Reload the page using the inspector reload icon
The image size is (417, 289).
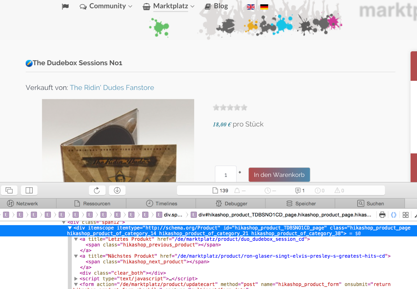(x=97, y=190)
